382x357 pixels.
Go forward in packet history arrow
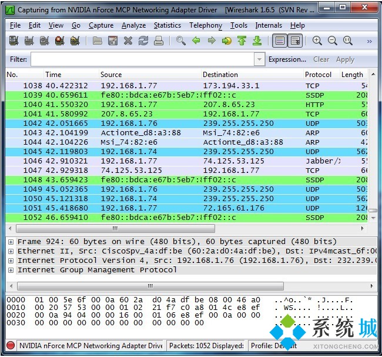[212, 41]
